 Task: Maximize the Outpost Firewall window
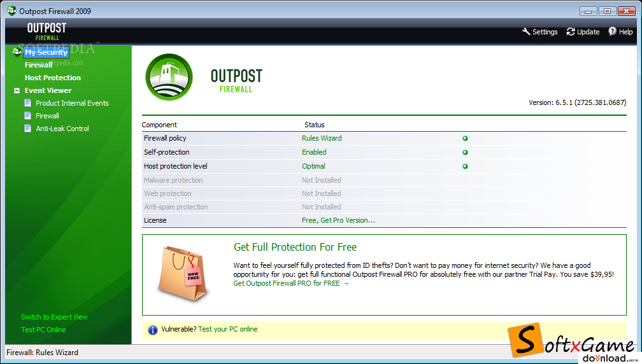pyautogui.click(x=607, y=11)
